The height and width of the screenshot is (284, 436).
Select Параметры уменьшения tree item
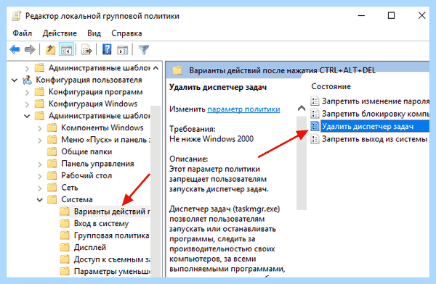coord(112,271)
